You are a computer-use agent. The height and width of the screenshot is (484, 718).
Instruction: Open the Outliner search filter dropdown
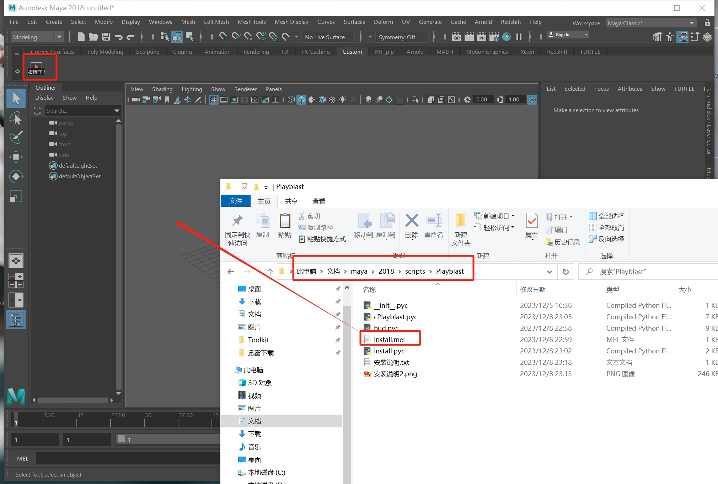point(117,111)
